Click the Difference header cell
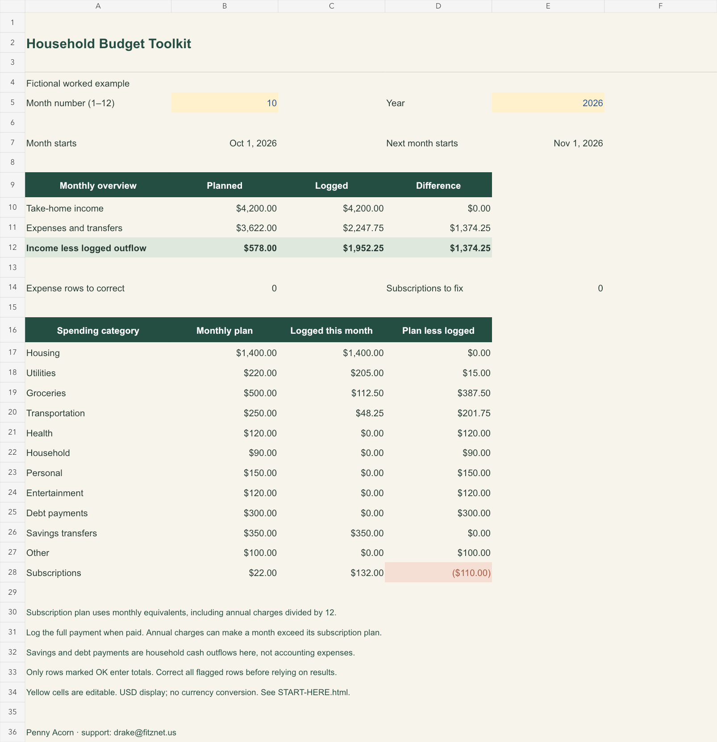Viewport: 717px width, 742px height. click(438, 185)
